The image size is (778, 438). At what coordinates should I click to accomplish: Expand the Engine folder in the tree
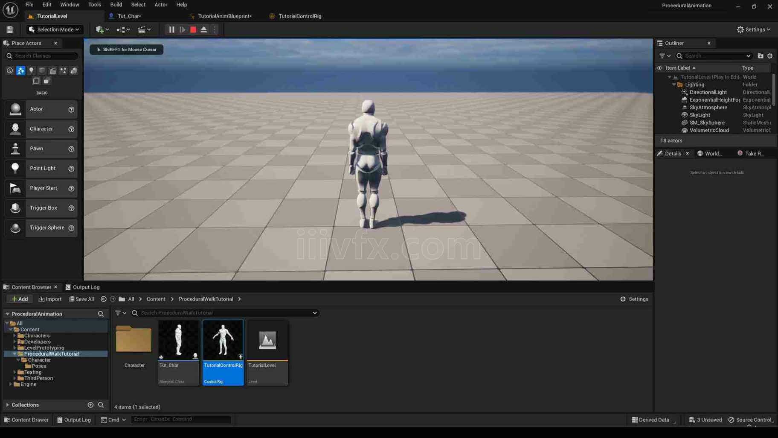[11, 385]
